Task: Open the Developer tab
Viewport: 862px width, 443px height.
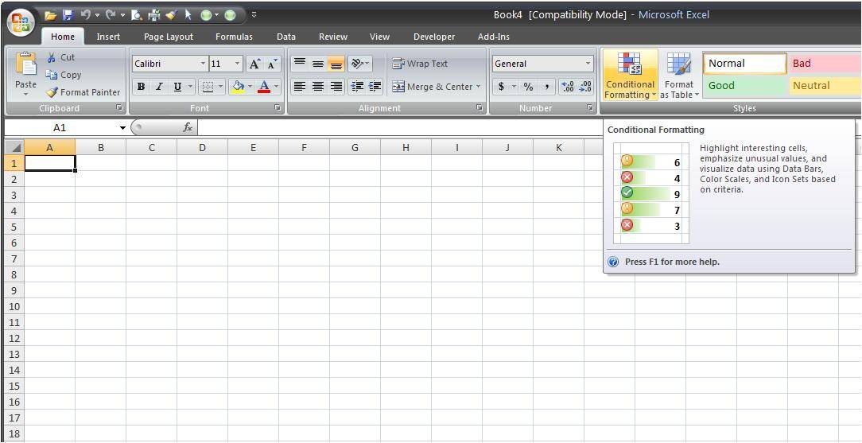Action: pos(434,37)
